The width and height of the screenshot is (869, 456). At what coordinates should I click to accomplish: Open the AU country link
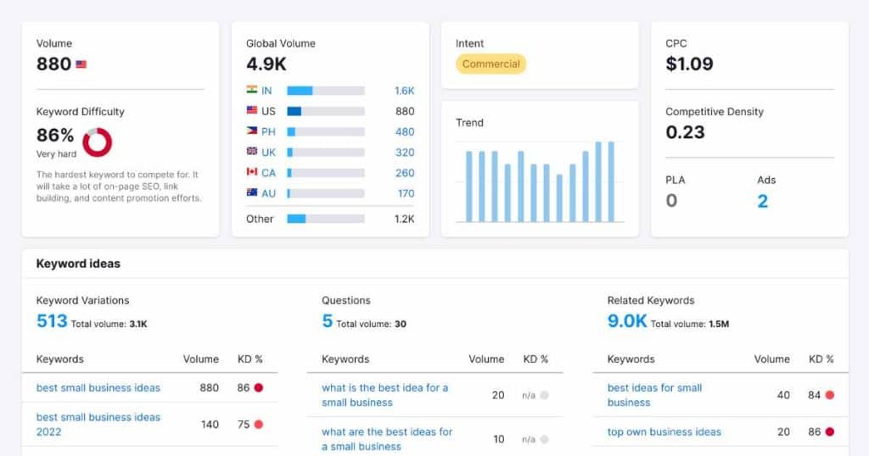point(268,193)
